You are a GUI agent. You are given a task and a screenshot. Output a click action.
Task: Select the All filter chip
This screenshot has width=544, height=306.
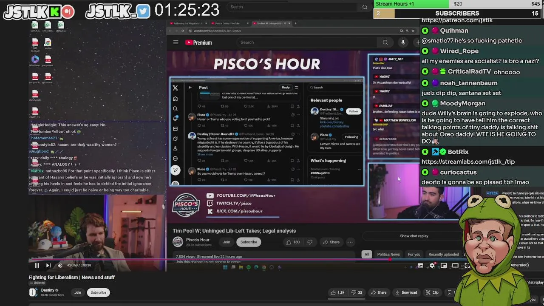pyautogui.click(x=367, y=254)
